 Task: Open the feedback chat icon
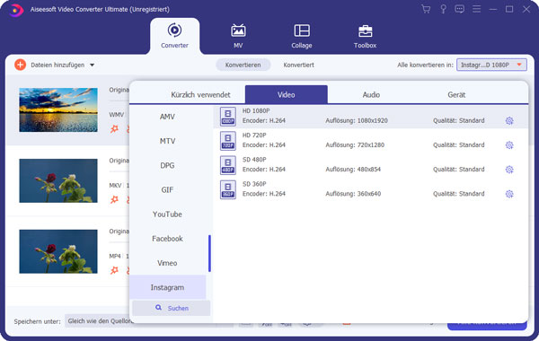coord(459,9)
